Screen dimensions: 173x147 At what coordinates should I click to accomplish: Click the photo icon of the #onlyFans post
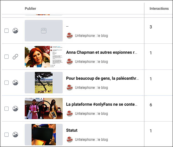pyautogui.click(x=15, y=109)
